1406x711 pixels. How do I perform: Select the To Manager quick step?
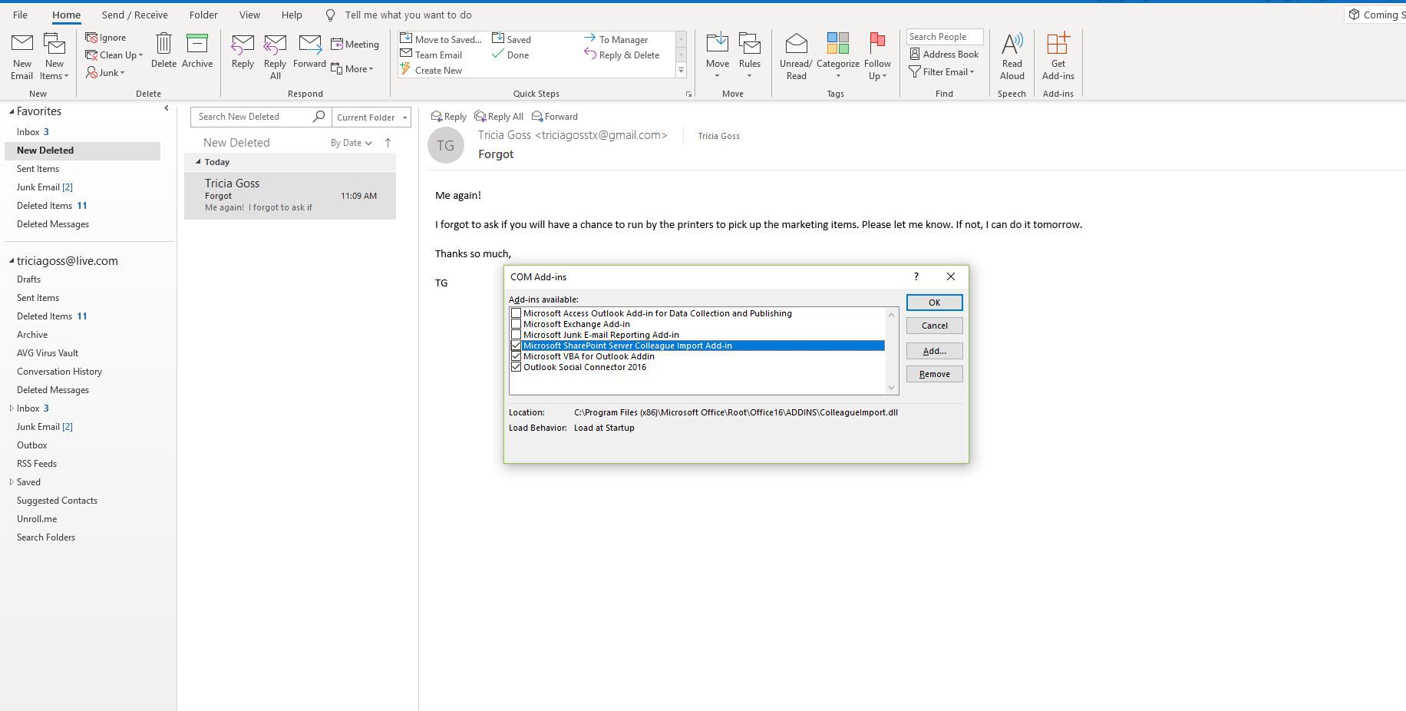point(616,39)
